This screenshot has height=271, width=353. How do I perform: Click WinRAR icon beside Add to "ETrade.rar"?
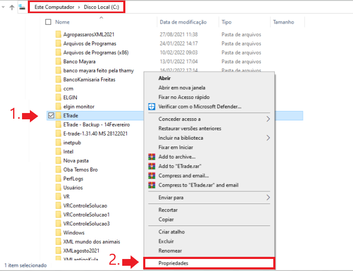[152, 166]
